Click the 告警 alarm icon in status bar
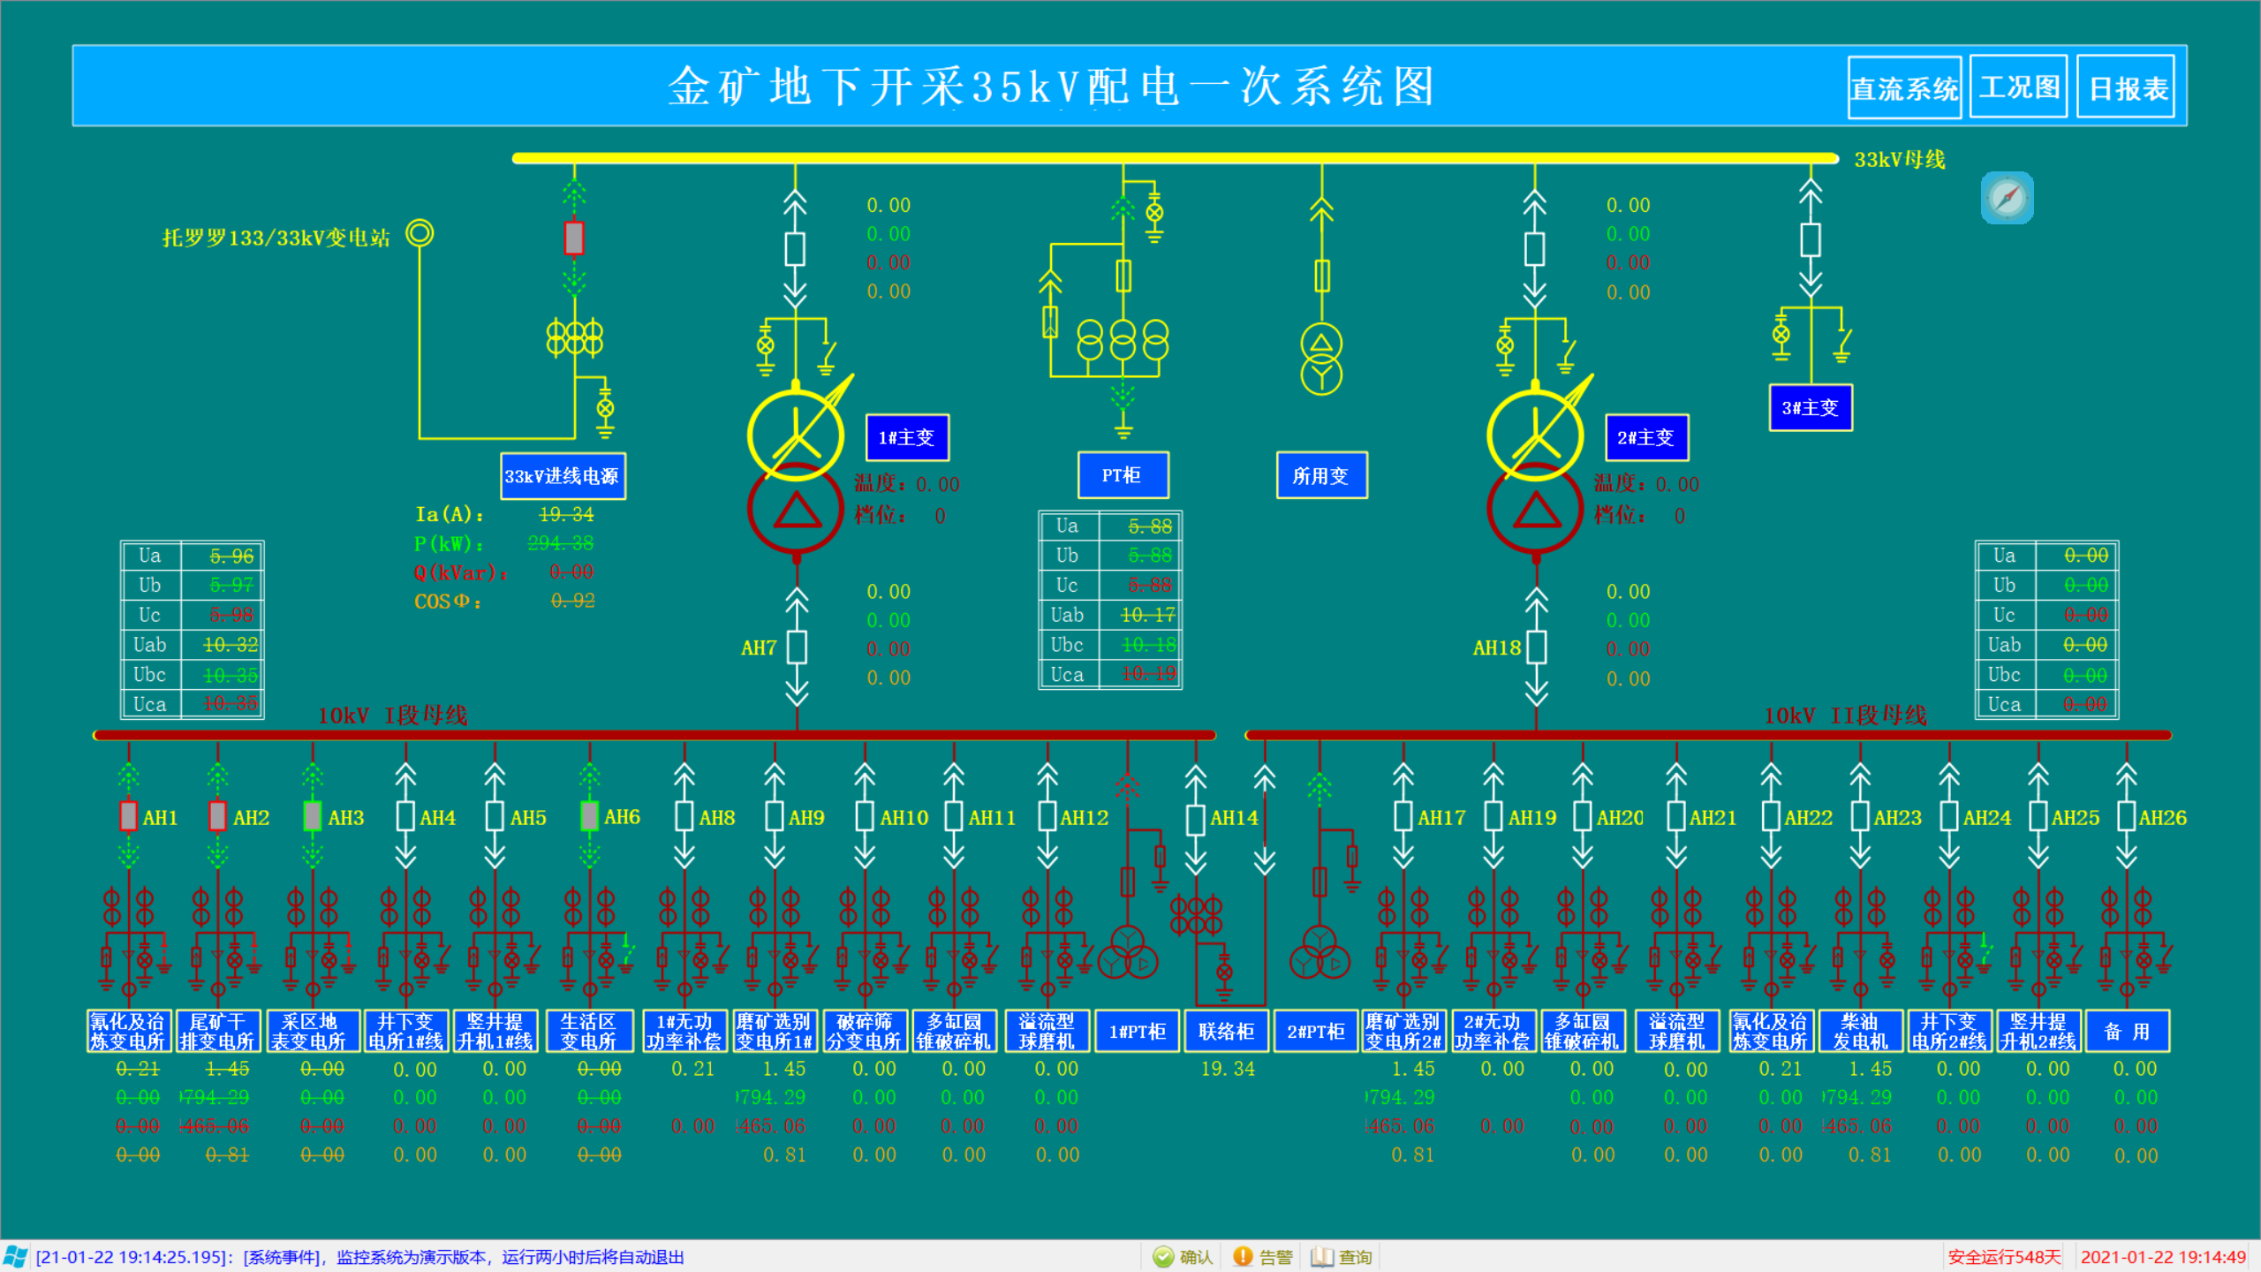The image size is (2261, 1272). pos(1241,1256)
